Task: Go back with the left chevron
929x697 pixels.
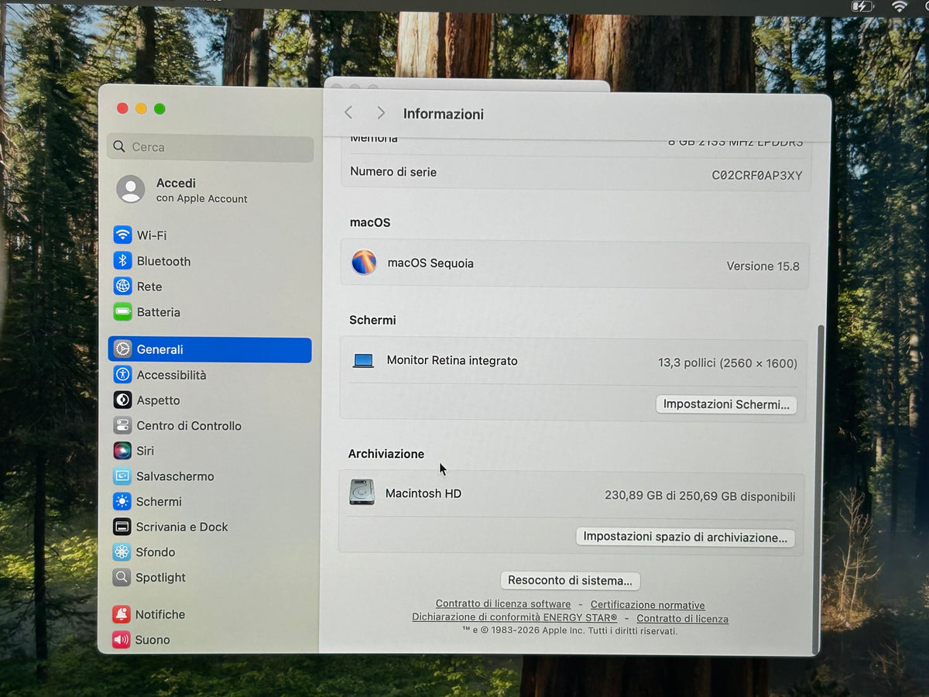Action: pyautogui.click(x=348, y=113)
